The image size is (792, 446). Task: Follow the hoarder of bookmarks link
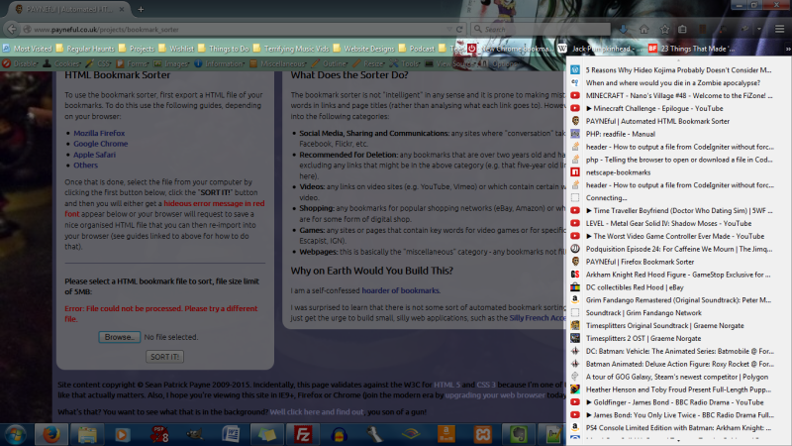(401, 290)
